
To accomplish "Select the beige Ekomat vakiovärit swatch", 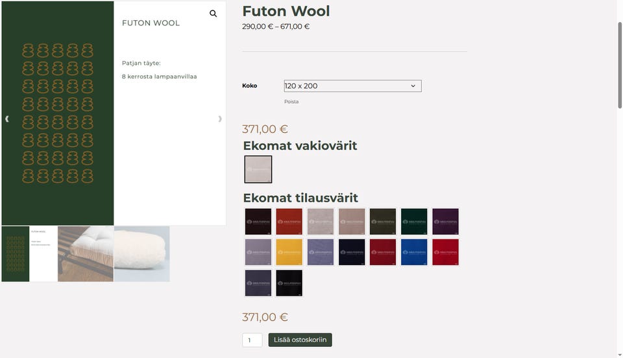I will 258,169.
